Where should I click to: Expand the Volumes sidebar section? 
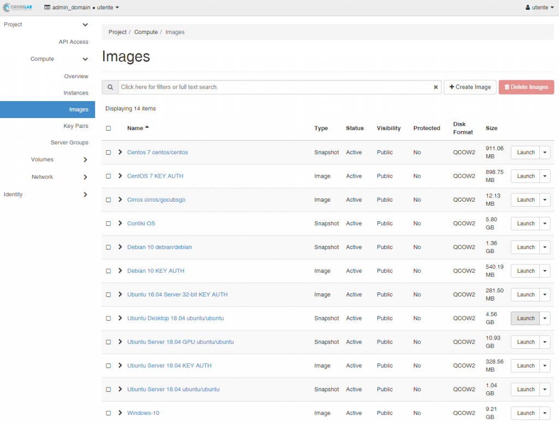coord(85,160)
